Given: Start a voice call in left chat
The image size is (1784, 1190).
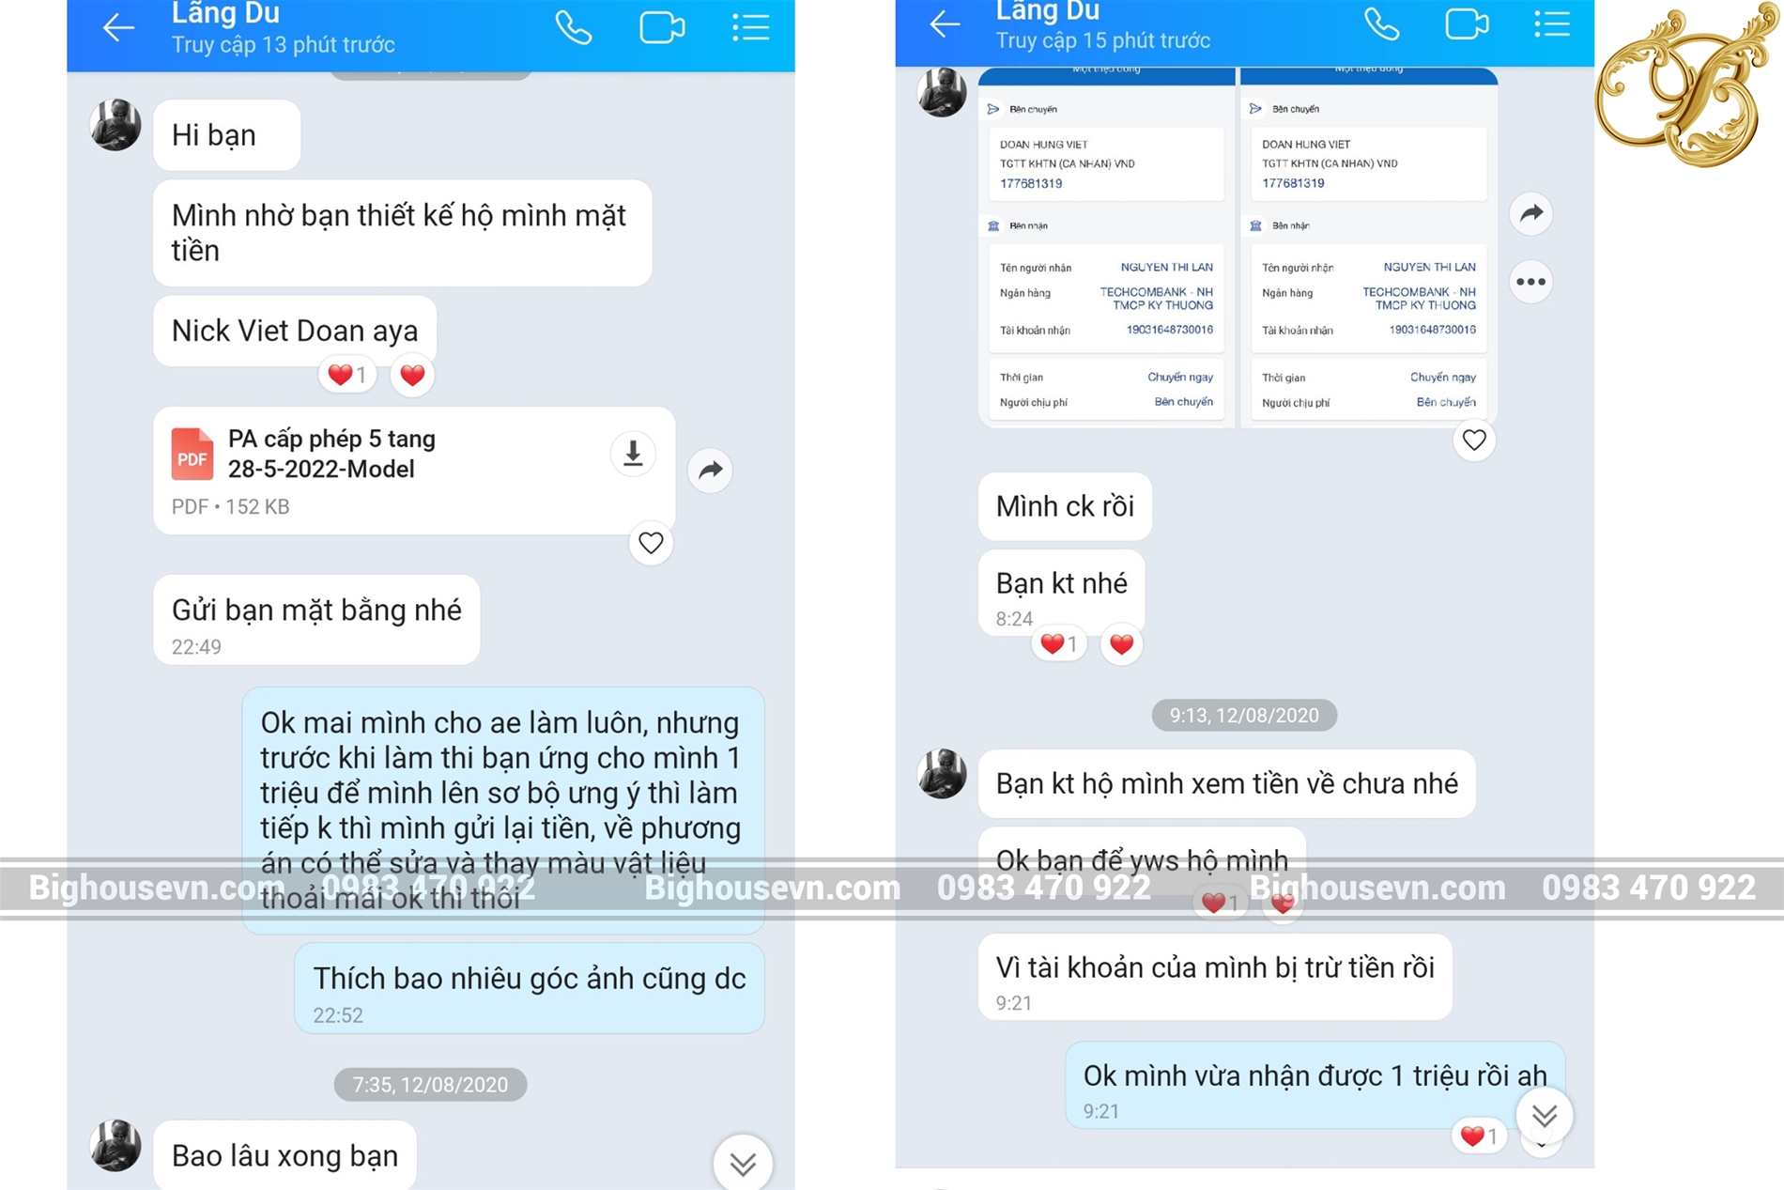Looking at the screenshot, I should tap(573, 27).
